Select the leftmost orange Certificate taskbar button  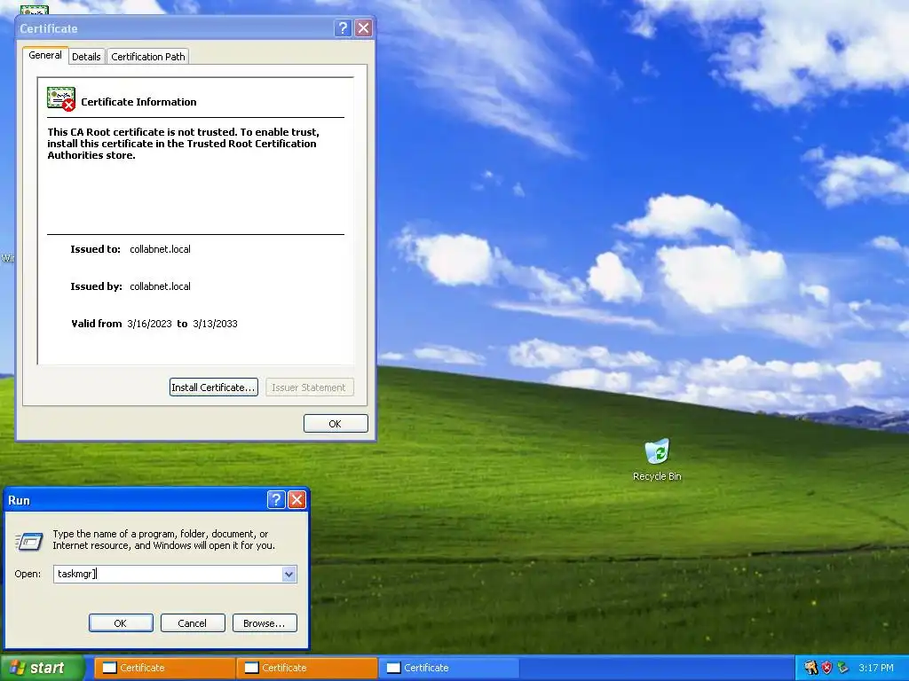pos(164,668)
